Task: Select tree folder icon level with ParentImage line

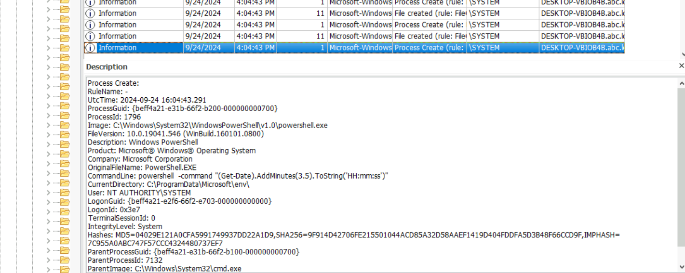Action: [x=64, y=269]
